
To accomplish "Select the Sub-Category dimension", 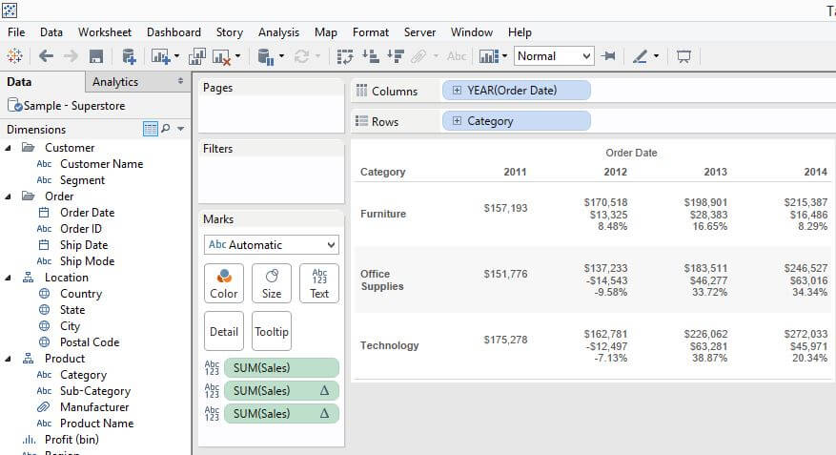I will [95, 391].
